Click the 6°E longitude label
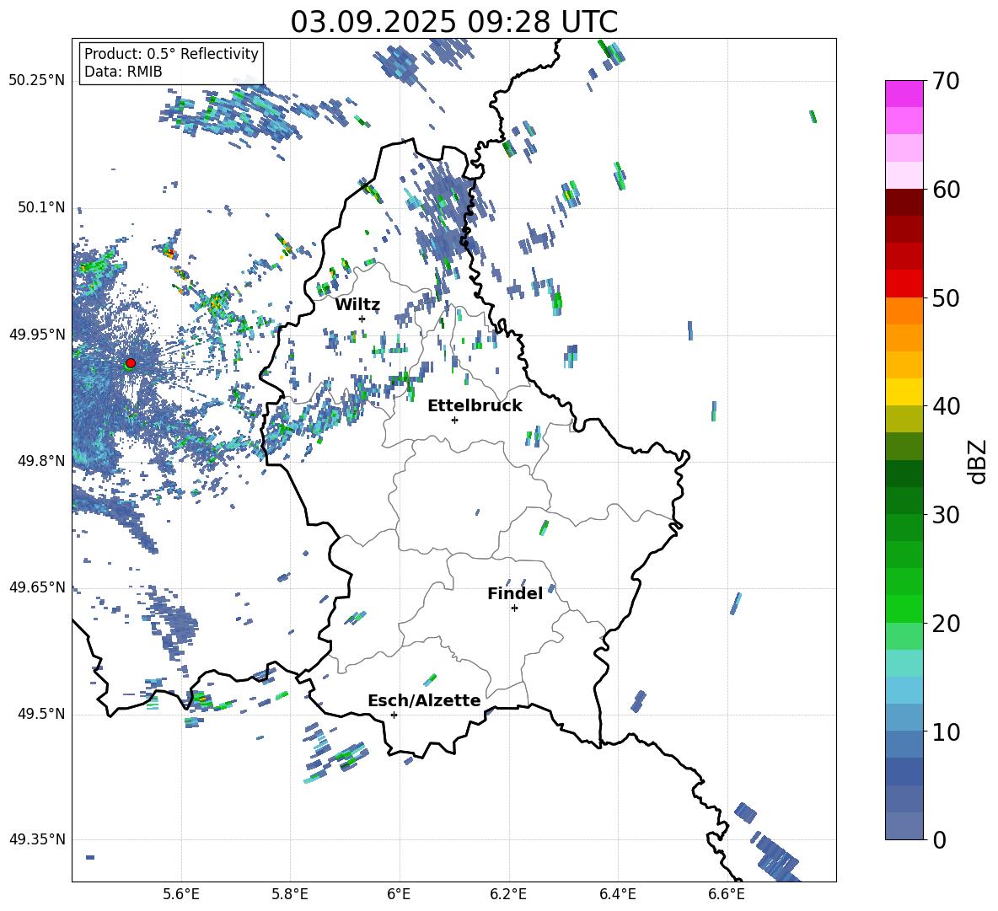The width and height of the screenshot is (998, 911). (x=399, y=894)
